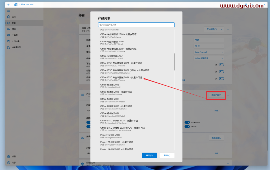Open the 工具箱 toolbox page

[24, 35]
